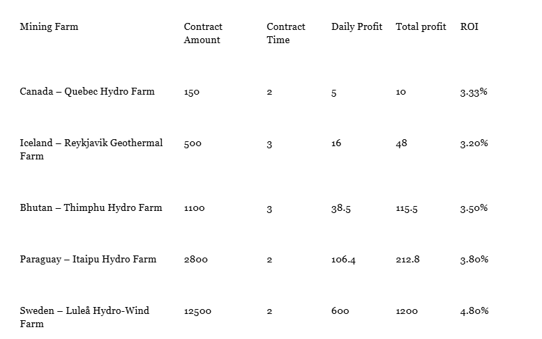Select the 38.5 daily profit value
The width and height of the screenshot is (542, 339).
tap(341, 208)
